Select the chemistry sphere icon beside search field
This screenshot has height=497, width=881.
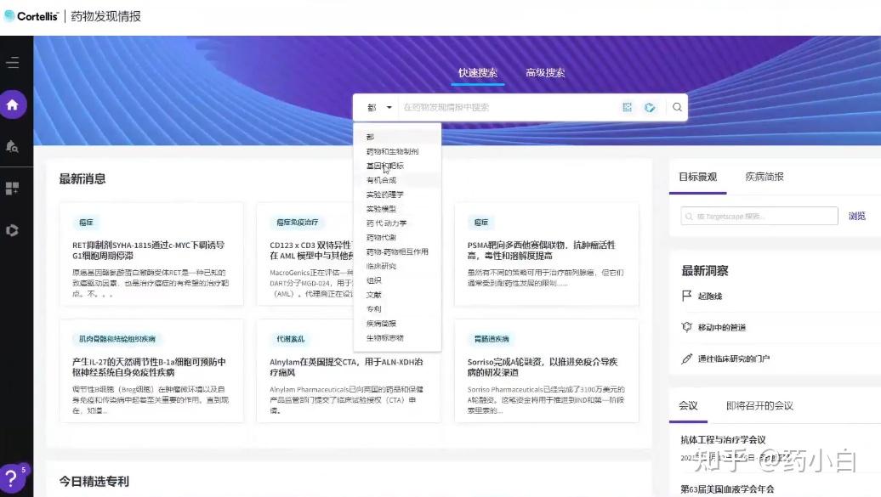click(x=650, y=107)
